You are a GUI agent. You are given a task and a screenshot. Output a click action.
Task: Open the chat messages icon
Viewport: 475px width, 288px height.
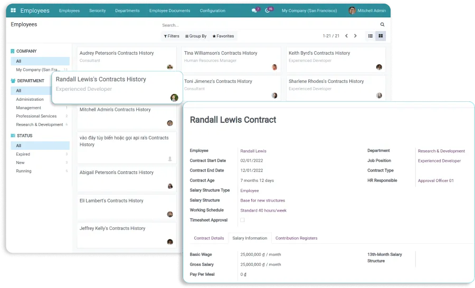(255, 11)
